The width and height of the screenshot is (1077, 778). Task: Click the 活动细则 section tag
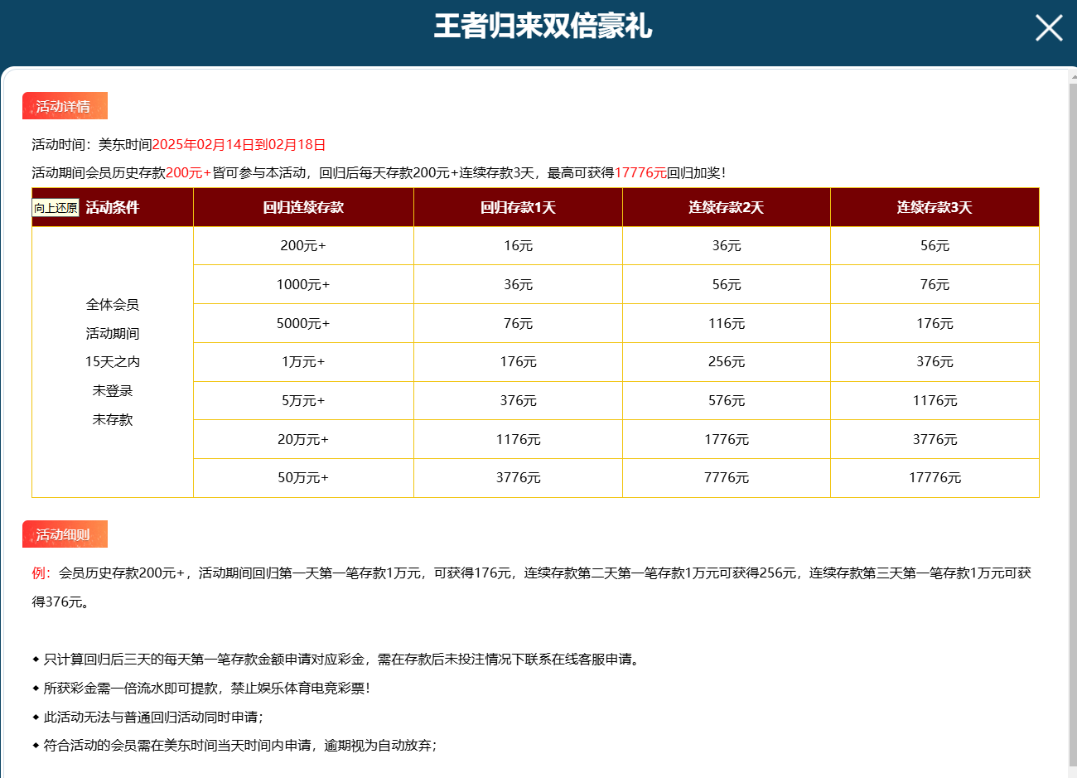tap(65, 534)
